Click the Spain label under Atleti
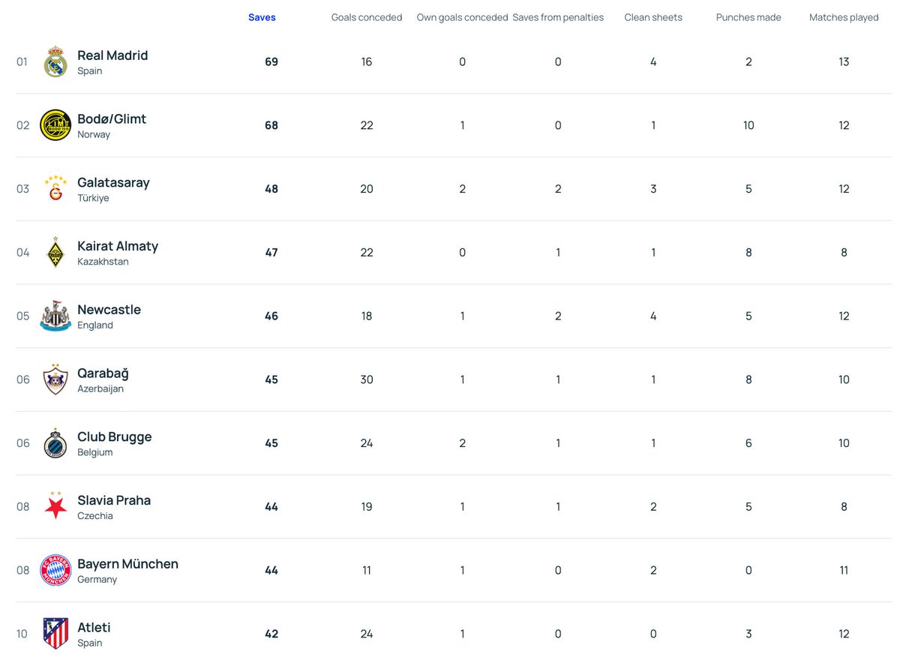The width and height of the screenshot is (900, 660). click(90, 643)
